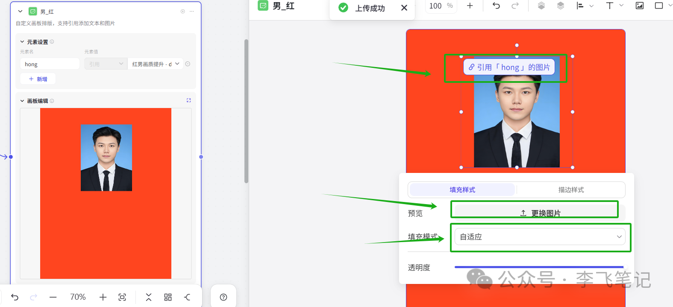Click the green 男_红 node icon in left card
Viewport: 673px width, 307px height.
32,12
